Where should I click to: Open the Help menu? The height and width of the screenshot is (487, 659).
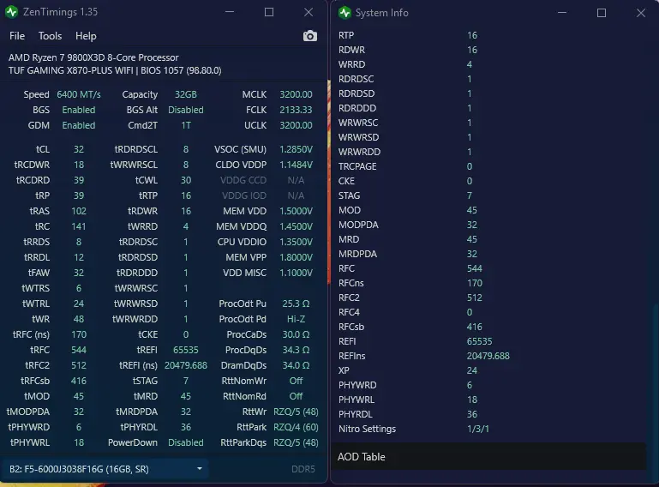pyautogui.click(x=86, y=36)
